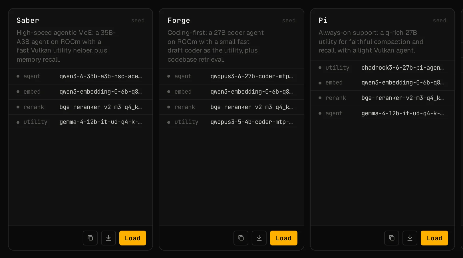Copy the Saber preset using duplicate icon
The height and width of the screenshot is (258, 463).
[x=90, y=238]
